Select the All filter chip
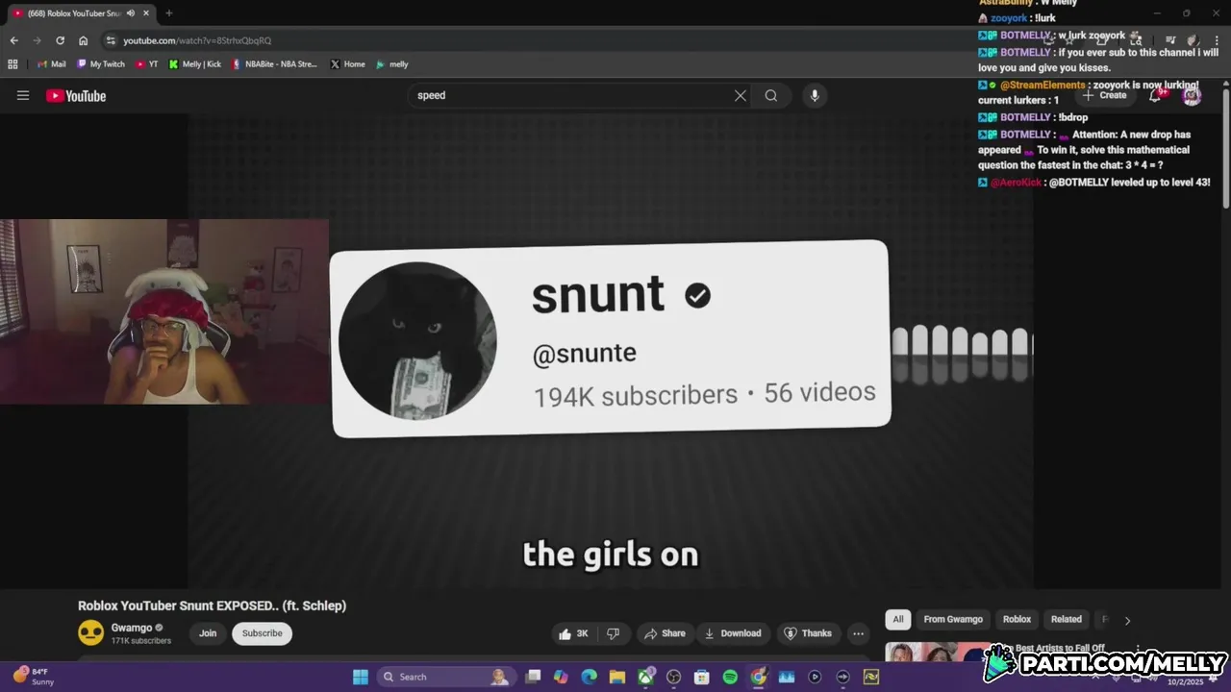Viewport: 1231px width, 692px height. [x=897, y=620]
